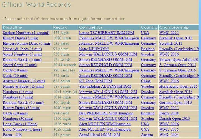Open the Poem - Old discipline link
This screenshot has height=139, width=201.
point(12,135)
